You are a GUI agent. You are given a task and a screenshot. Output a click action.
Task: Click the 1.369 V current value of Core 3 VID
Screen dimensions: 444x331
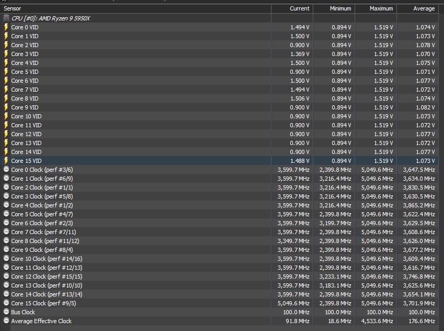click(300, 54)
